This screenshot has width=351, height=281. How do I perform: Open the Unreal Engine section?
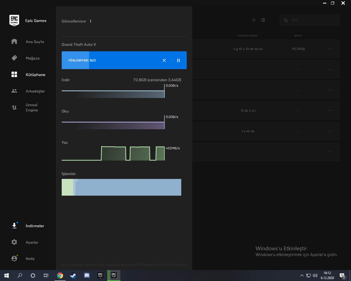[32, 108]
